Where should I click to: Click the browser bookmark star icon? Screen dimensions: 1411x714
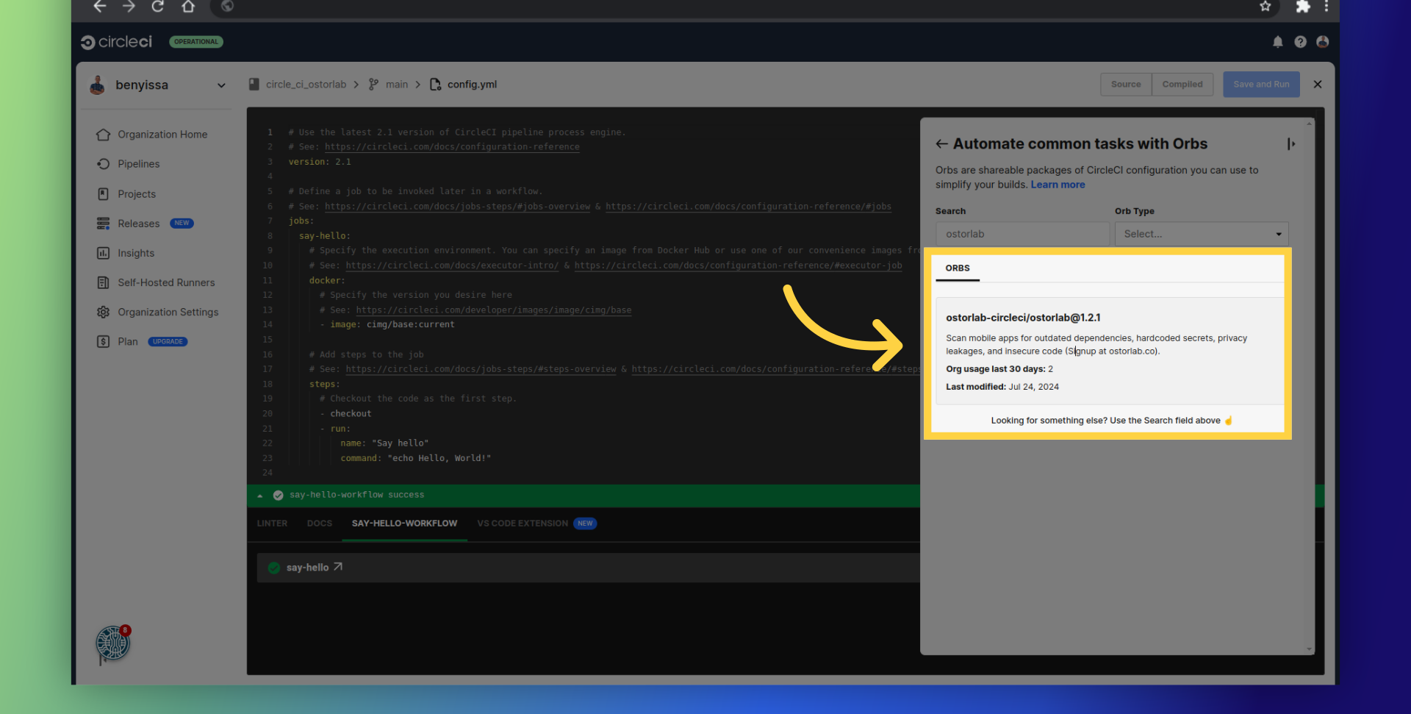1265,7
